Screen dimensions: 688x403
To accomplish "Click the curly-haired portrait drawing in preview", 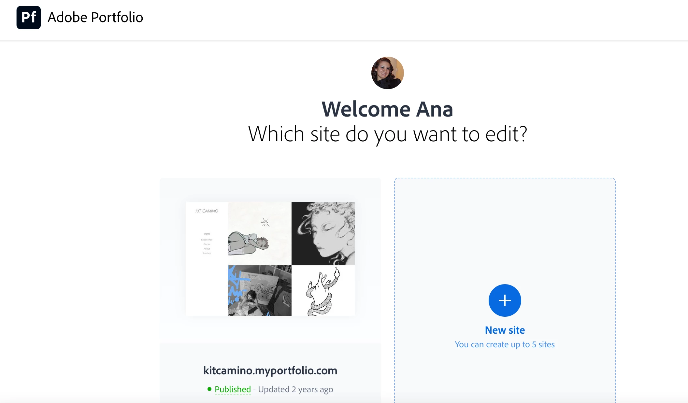I will (323, 233).
